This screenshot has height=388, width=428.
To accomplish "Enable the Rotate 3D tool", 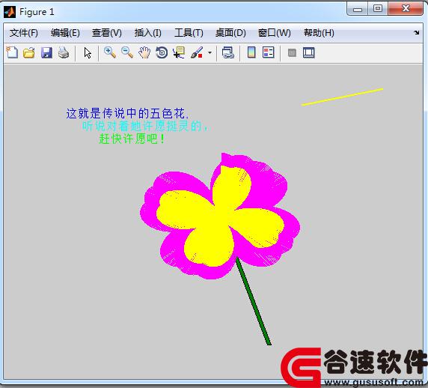I will point(162,52).
